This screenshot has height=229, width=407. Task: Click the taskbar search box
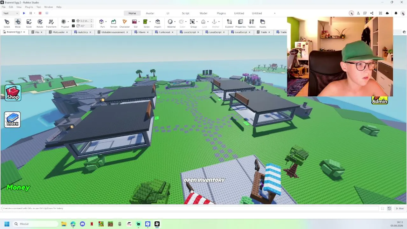35,224
